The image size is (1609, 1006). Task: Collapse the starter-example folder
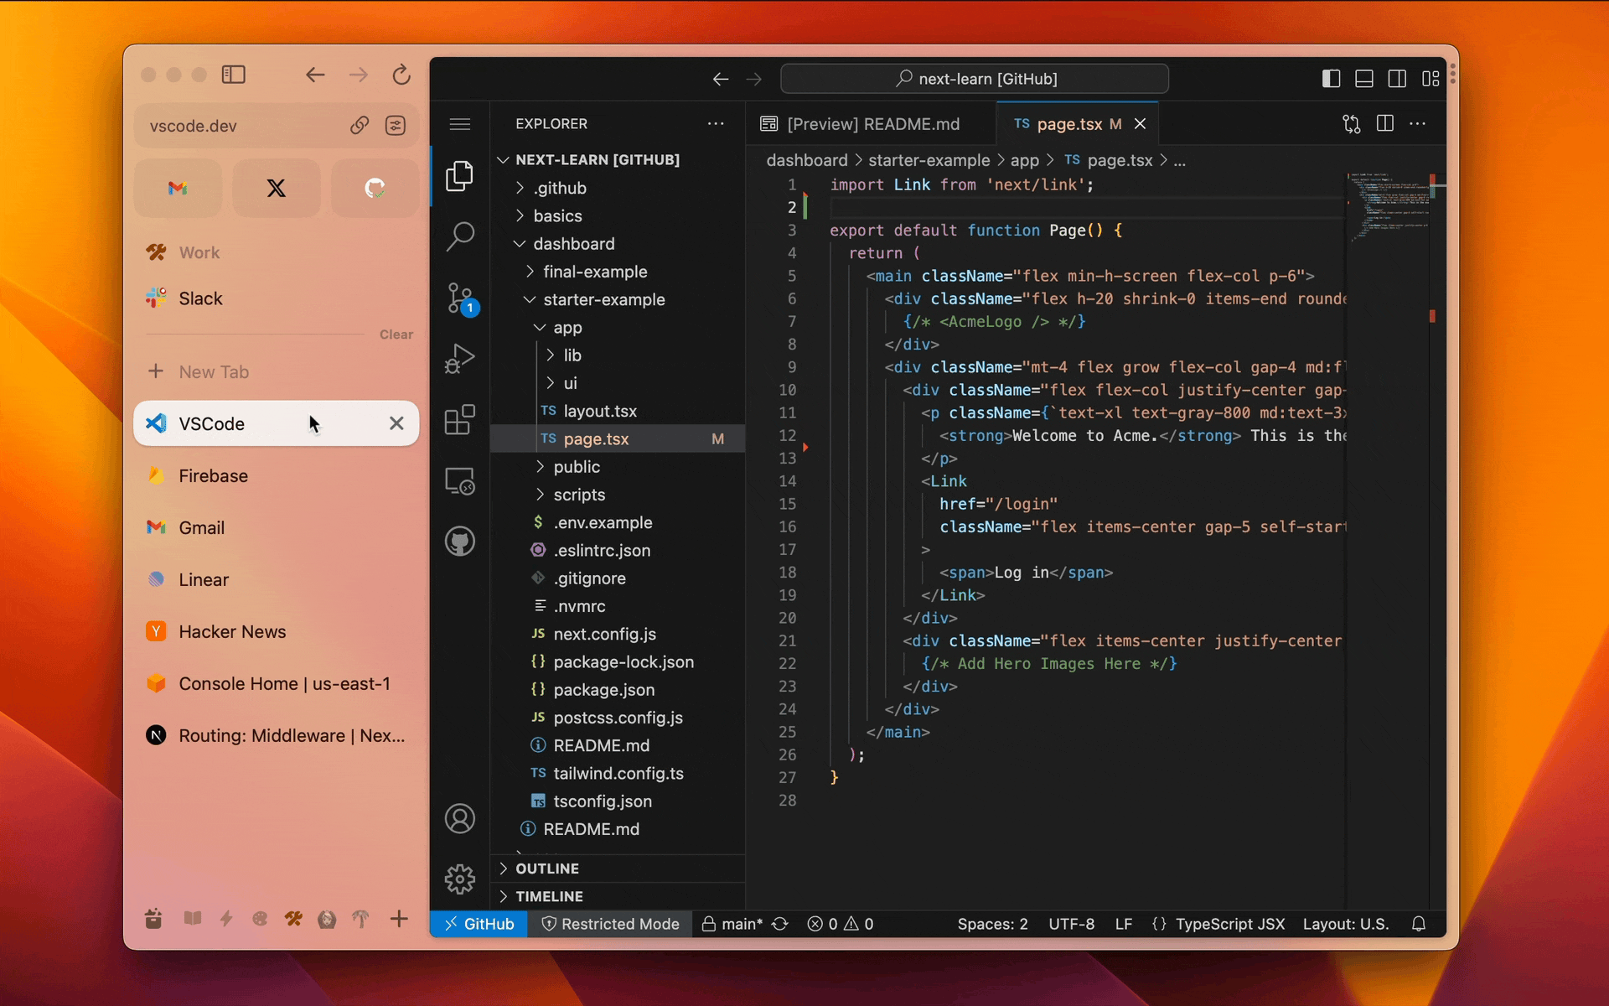[x=618, y=299]
